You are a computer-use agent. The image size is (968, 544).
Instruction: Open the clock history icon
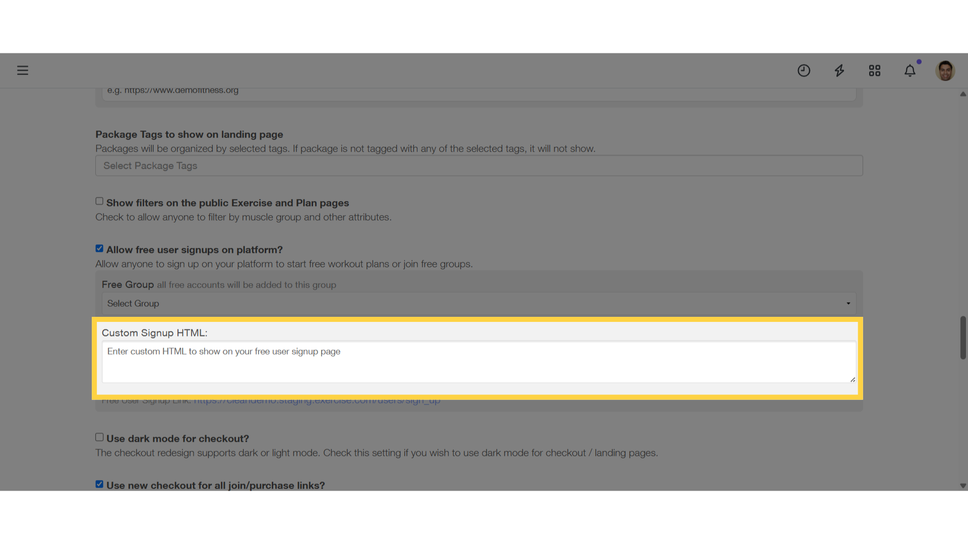pos(804,71)
